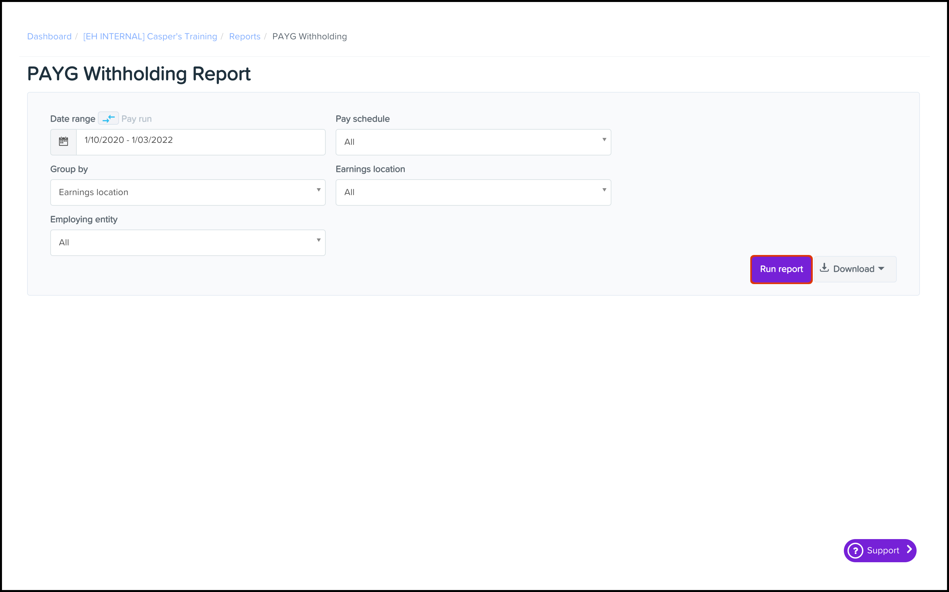Image resolution: width=949 pixels, height=592 pixels.
Task: Expand the Earnings location filter dropdown
Action: pos(473,192)
